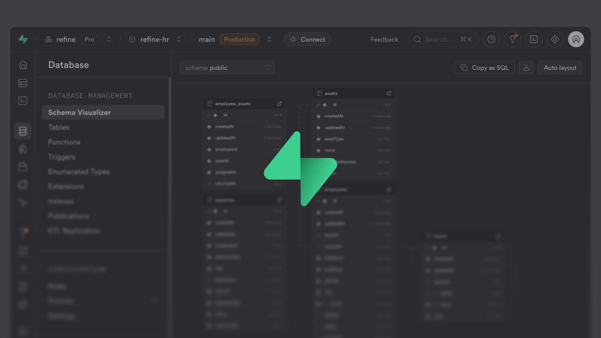The width and height of the screenshot is (601, 338).
Task: Open Tables under Database Management
Action: point(58,127)
